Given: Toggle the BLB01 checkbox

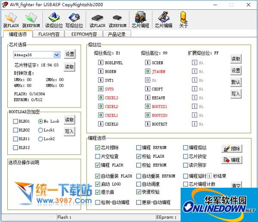Looking at the screenshot, I should [15, 121].
